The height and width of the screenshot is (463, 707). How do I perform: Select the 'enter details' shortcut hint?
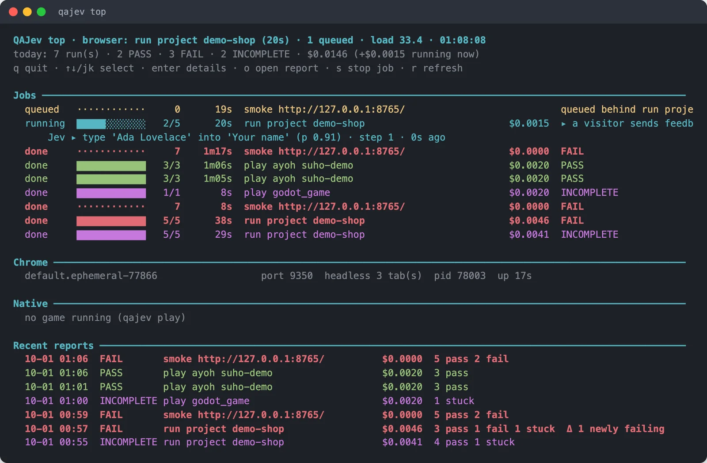[x=189, y=68]
